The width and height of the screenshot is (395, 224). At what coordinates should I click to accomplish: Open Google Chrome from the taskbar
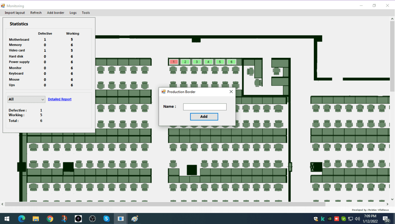50,219
